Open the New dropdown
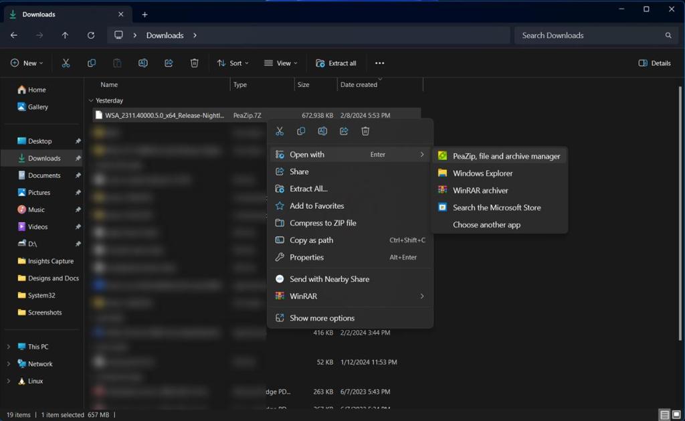 27,63
